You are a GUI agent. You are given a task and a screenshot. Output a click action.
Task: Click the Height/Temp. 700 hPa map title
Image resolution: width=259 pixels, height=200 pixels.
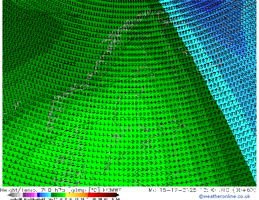pyautogui.click(x=32, y=190)
